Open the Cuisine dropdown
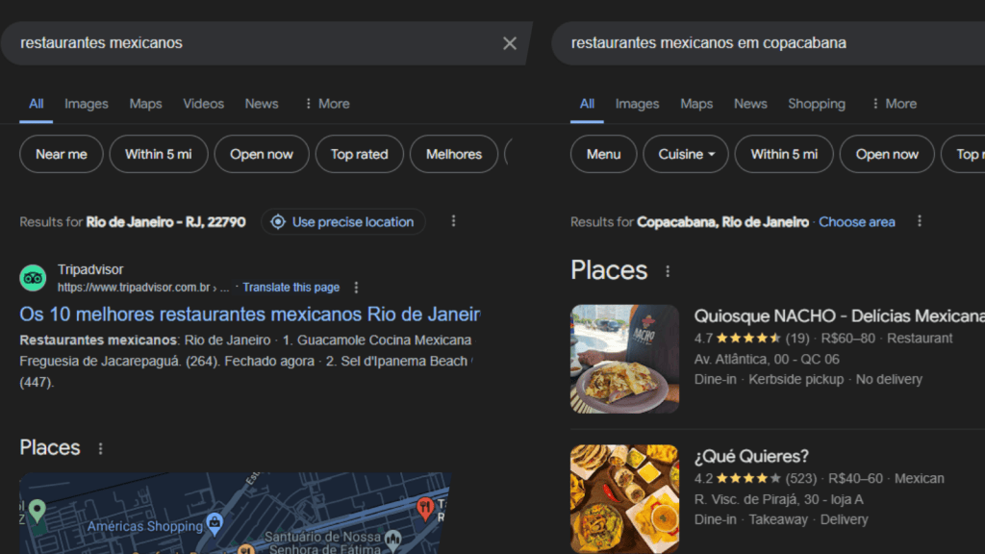Image resolution: width=985 pixels, height=554 pixels. tap(685, 154)
